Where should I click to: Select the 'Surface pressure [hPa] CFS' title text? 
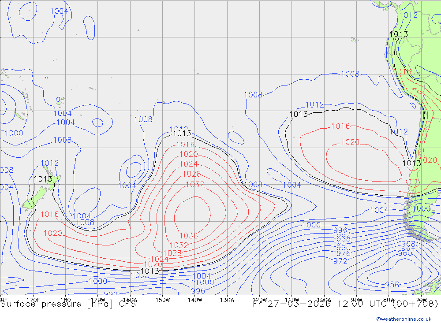68,304
